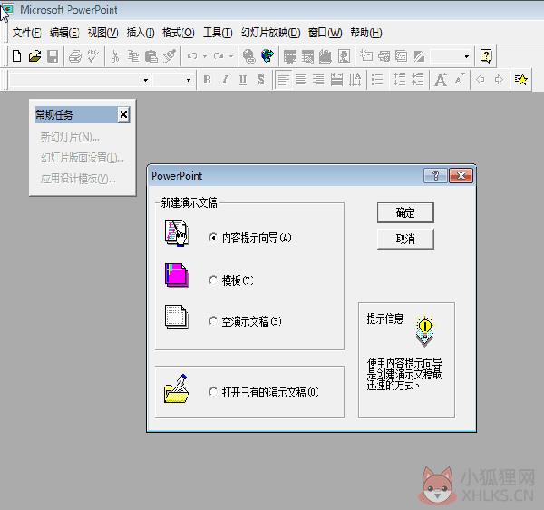The height and width of the screenshot is (510, 544).
Task: Click the Promote left arrow icon
Action: [x=481, y=80]
